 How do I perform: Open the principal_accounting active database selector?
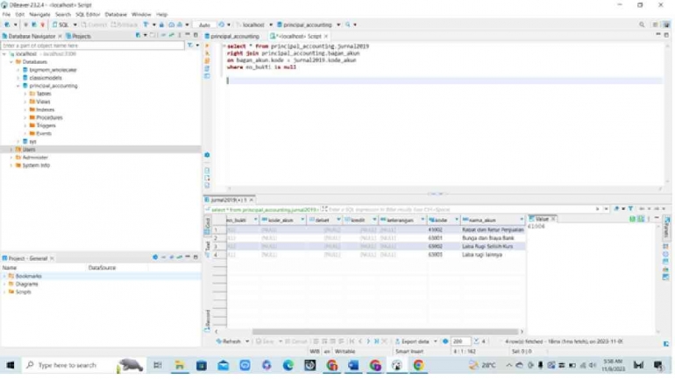click(x=308, y=25)
